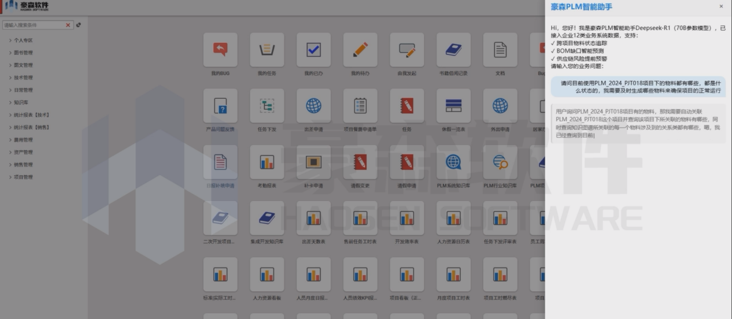Open the 我的BUG icon tile

point(220,50)
